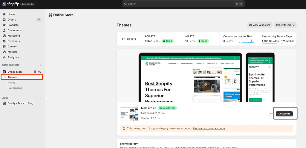Screen dimensions: 306x148
Task: Click the Mainsite v3 theme thumbnail
Action: (129, 113)
